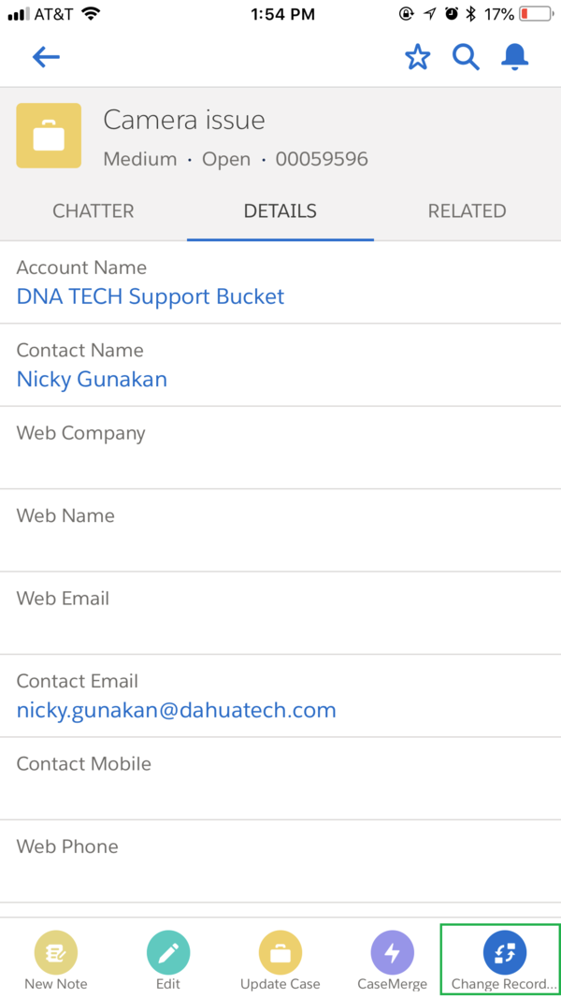Tap the Change Record Type icon

pos(505,954)
